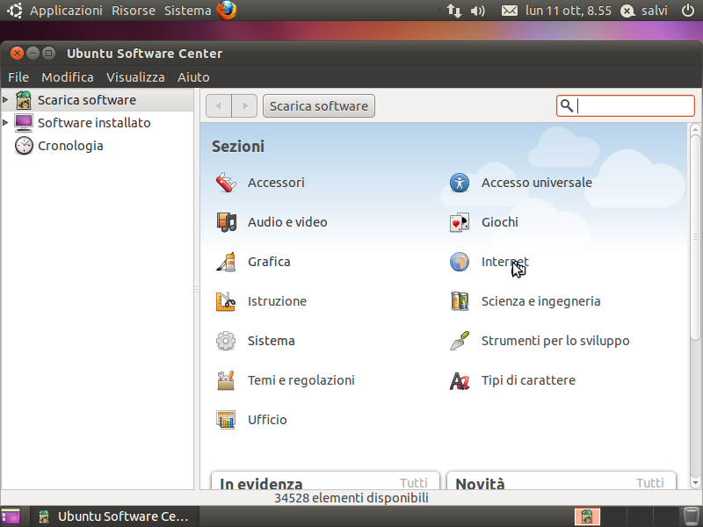The image size is (703, 527).
Task: Launch Firefox from the top panel
Action: (227, 11)
